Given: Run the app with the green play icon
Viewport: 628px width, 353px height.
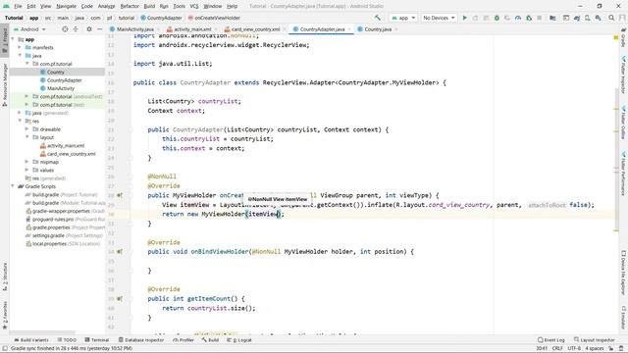Looking at the screenshot, I should 464,18.
